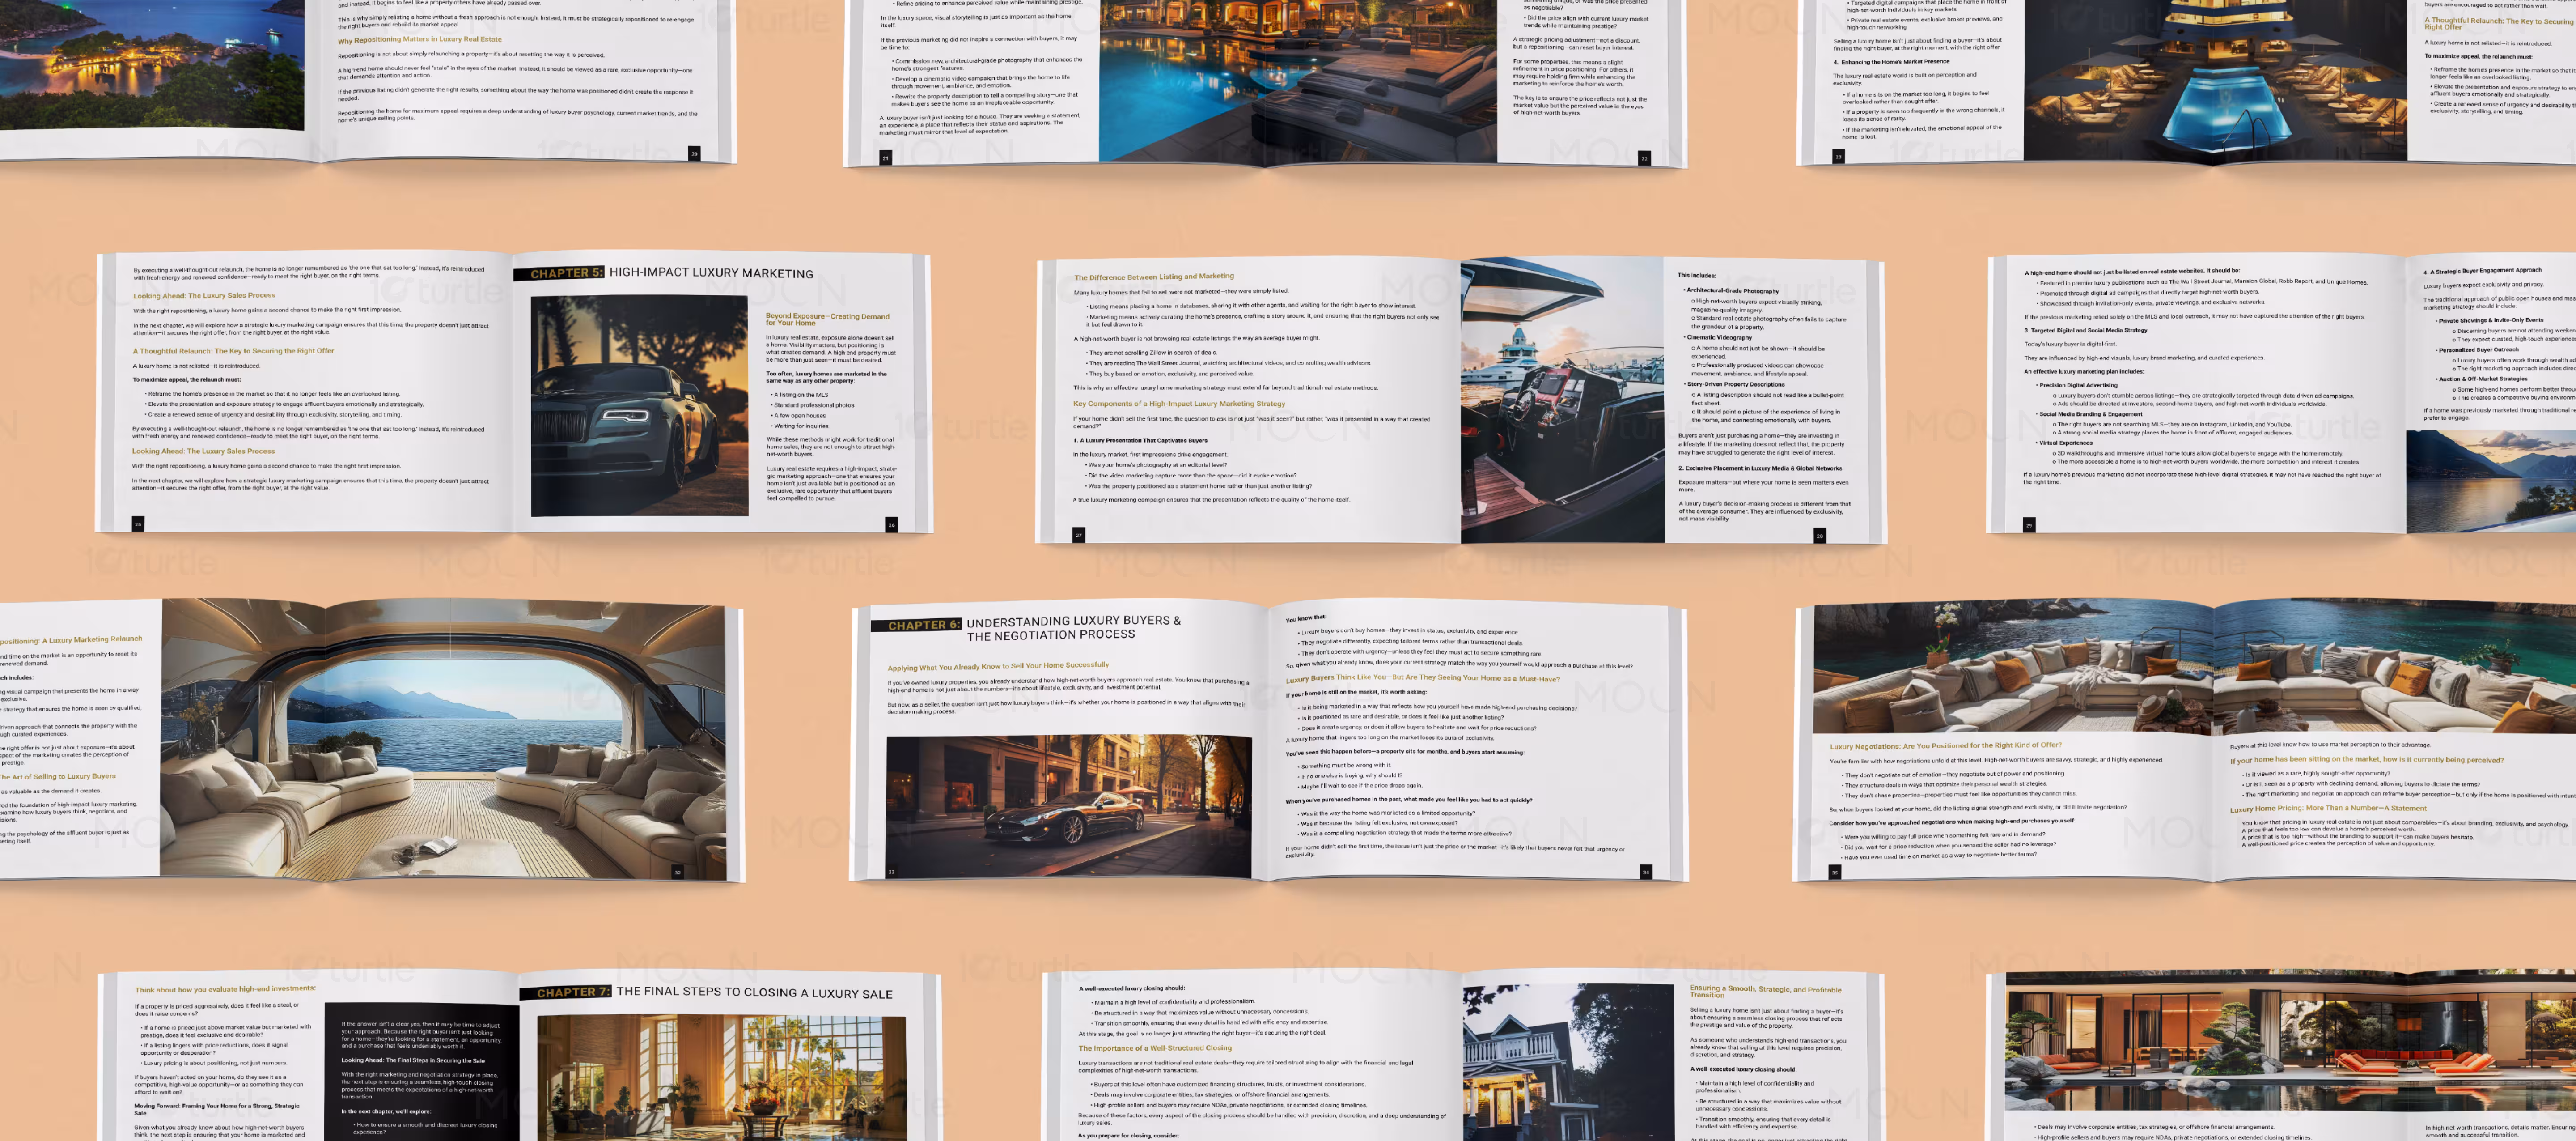Select subheading "Beyond Exposure—Creating Demand for Your Home"
Image resolution: width=2576 pixels, height=1141 pixels.
(827, 319)
